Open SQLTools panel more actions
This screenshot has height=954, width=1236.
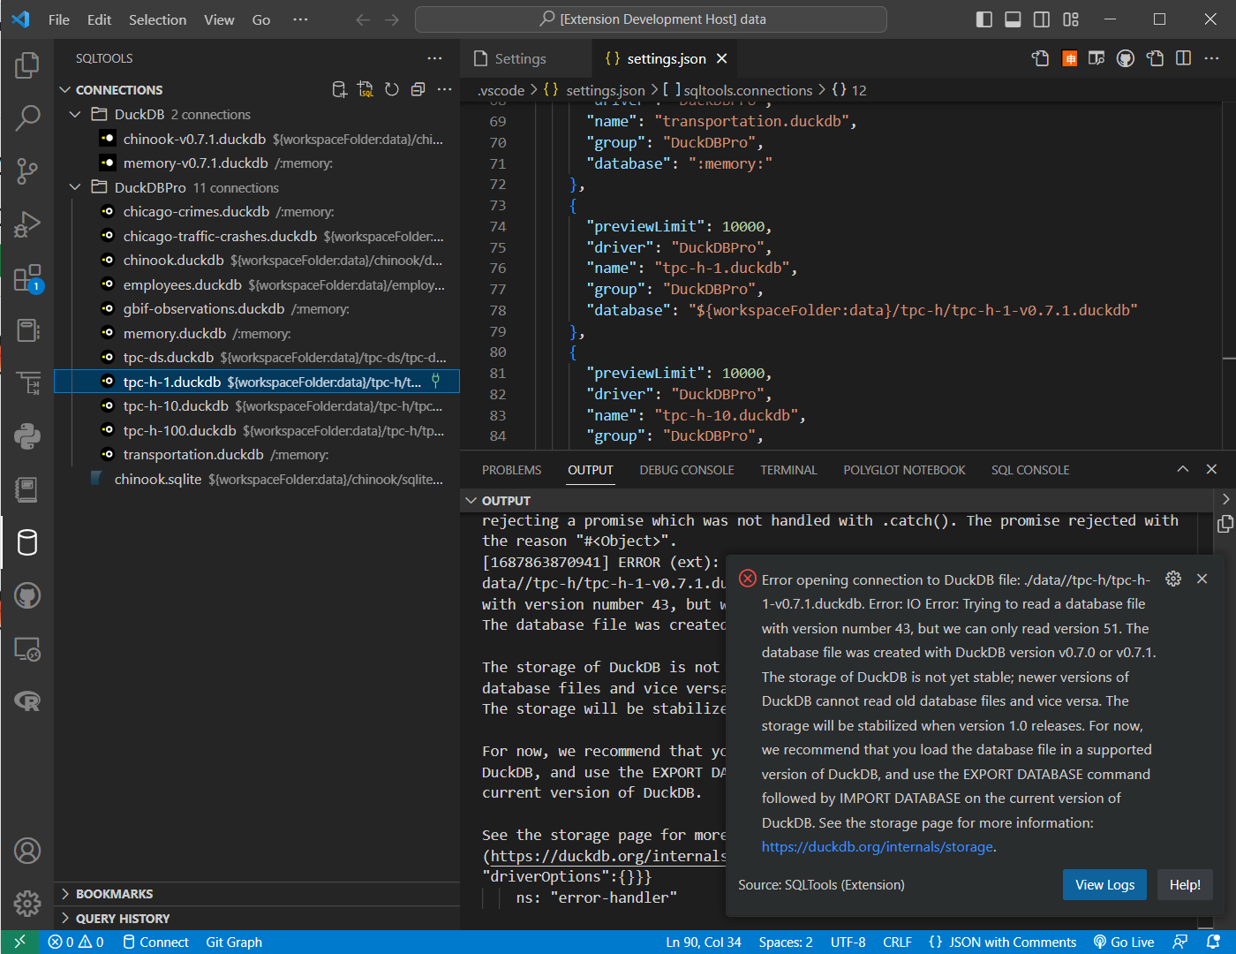click(x=435, y=58)
